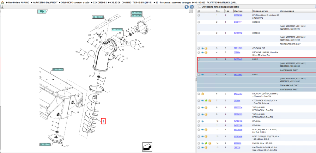Open part number link 84137442
The image size is (316, 153).
pyautogui.click(x=238, y=75)
